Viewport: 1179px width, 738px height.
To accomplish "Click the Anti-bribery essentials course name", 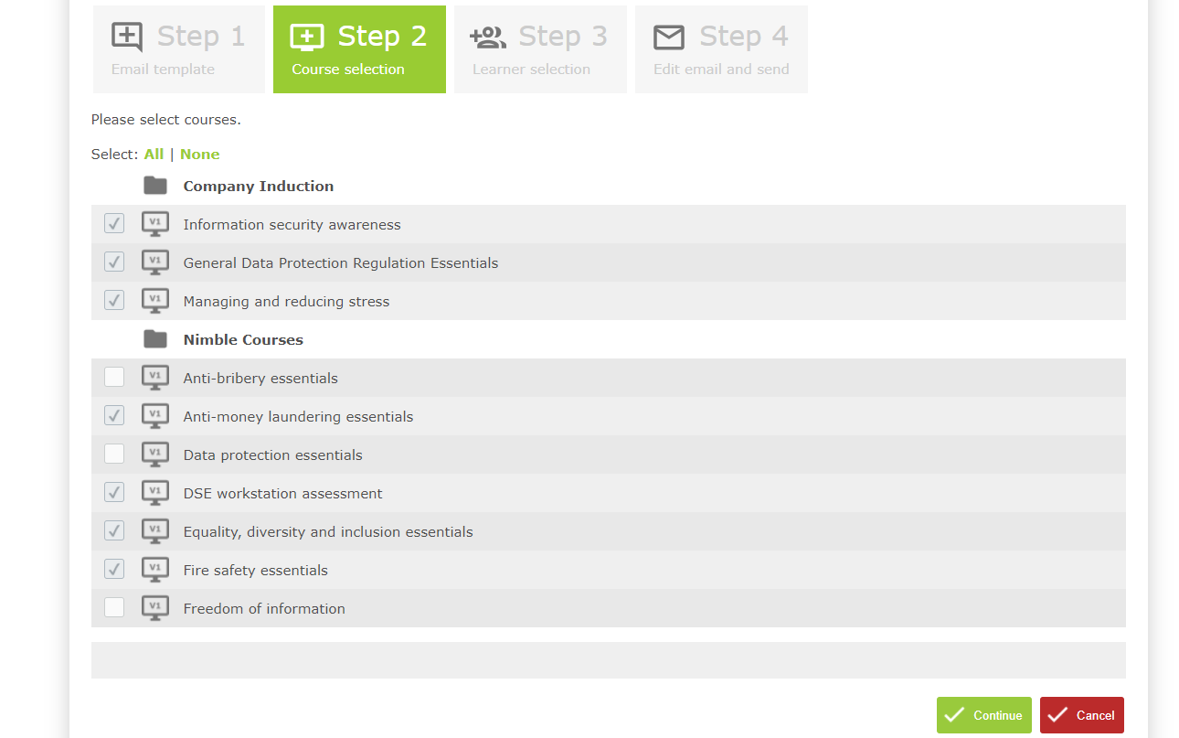I will (x=260, y=379).
